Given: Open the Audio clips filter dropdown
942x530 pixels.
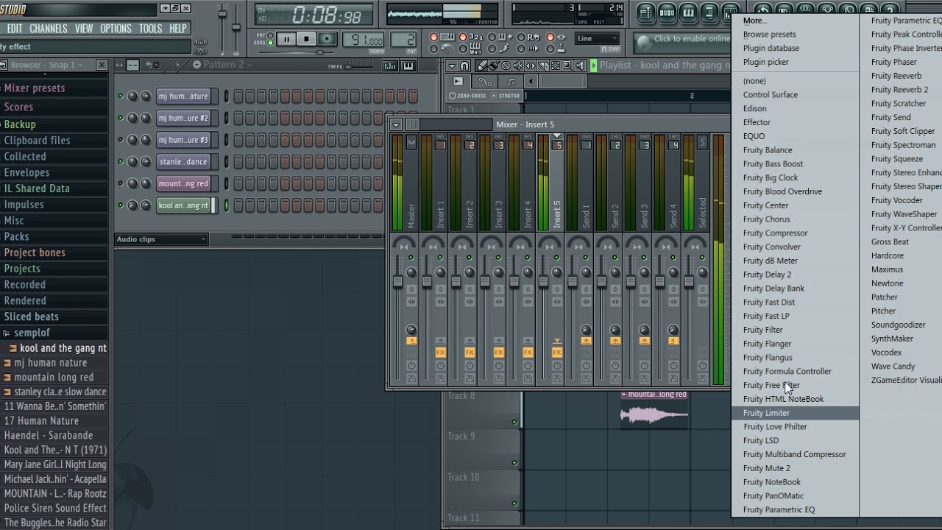Looking at the screenshot, I should point(162,239).
